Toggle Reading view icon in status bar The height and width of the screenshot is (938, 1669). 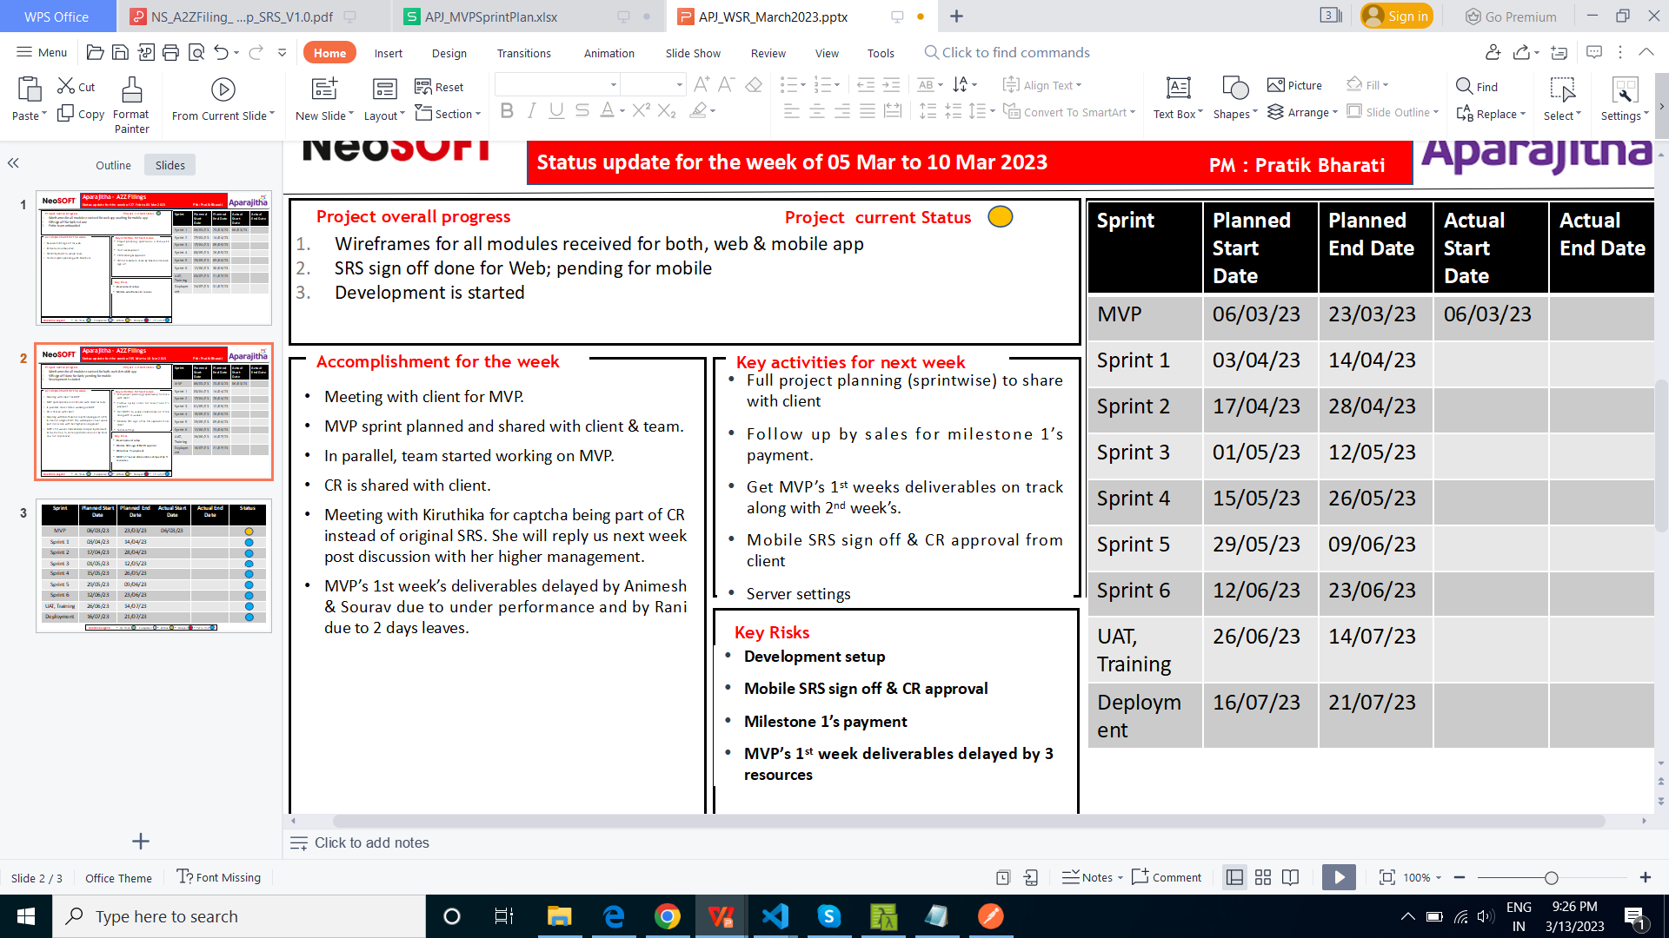1291,877
